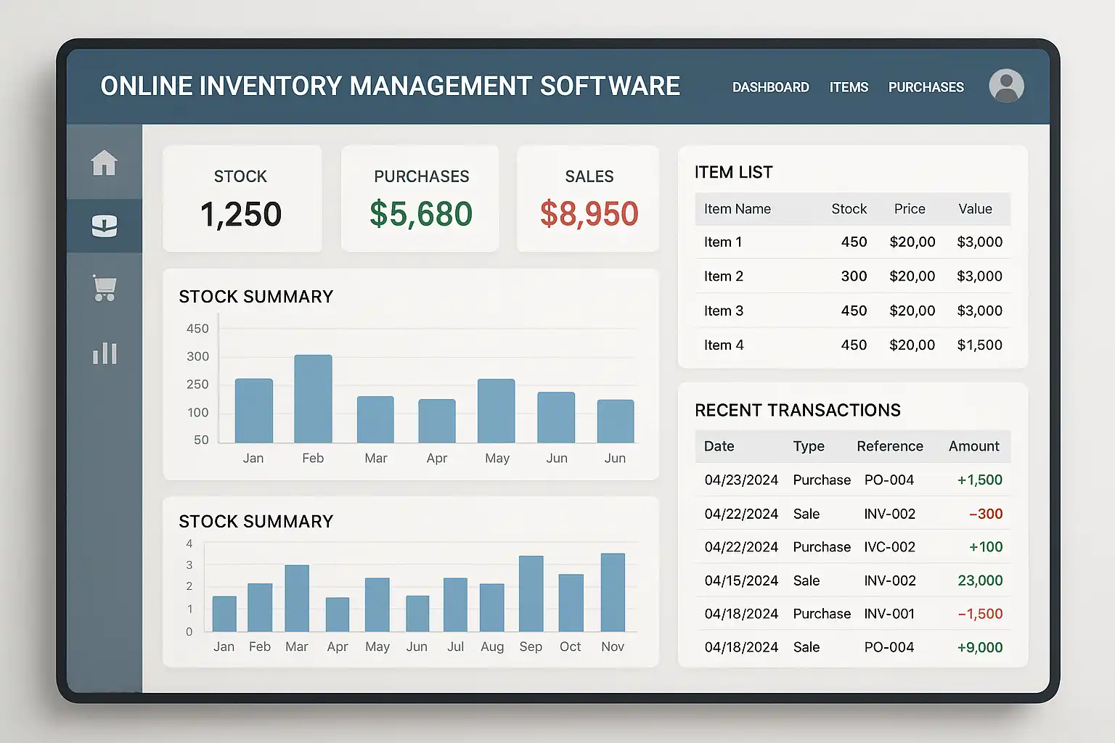
Task: Click the user profile avatar
Action: point(1006,86)
